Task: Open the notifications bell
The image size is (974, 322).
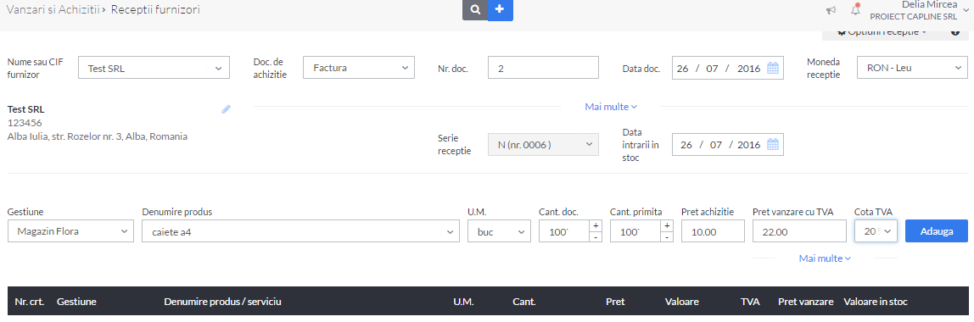Action: (855, 10)
